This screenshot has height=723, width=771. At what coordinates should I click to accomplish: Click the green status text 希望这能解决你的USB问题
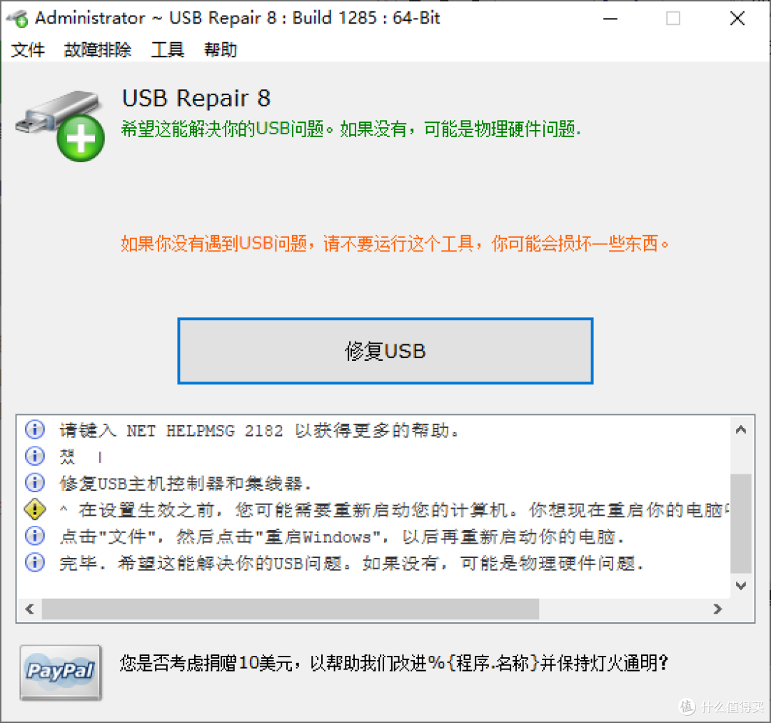[x=351, y=129]
